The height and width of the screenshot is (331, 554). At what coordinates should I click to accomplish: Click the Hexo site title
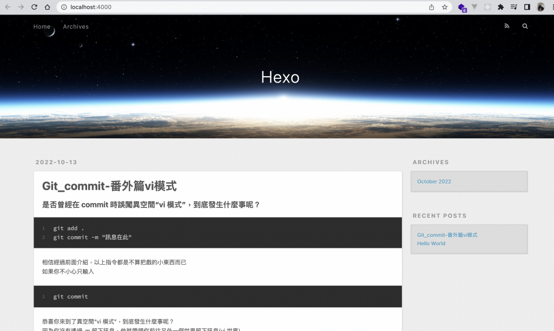coord(280,77)
